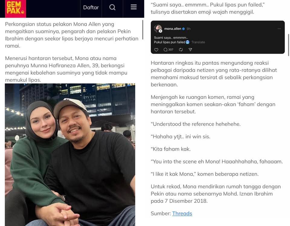Viewport: 290px width, 226px height.
Task: Click the Translate link in post
Action: (198, 42)
